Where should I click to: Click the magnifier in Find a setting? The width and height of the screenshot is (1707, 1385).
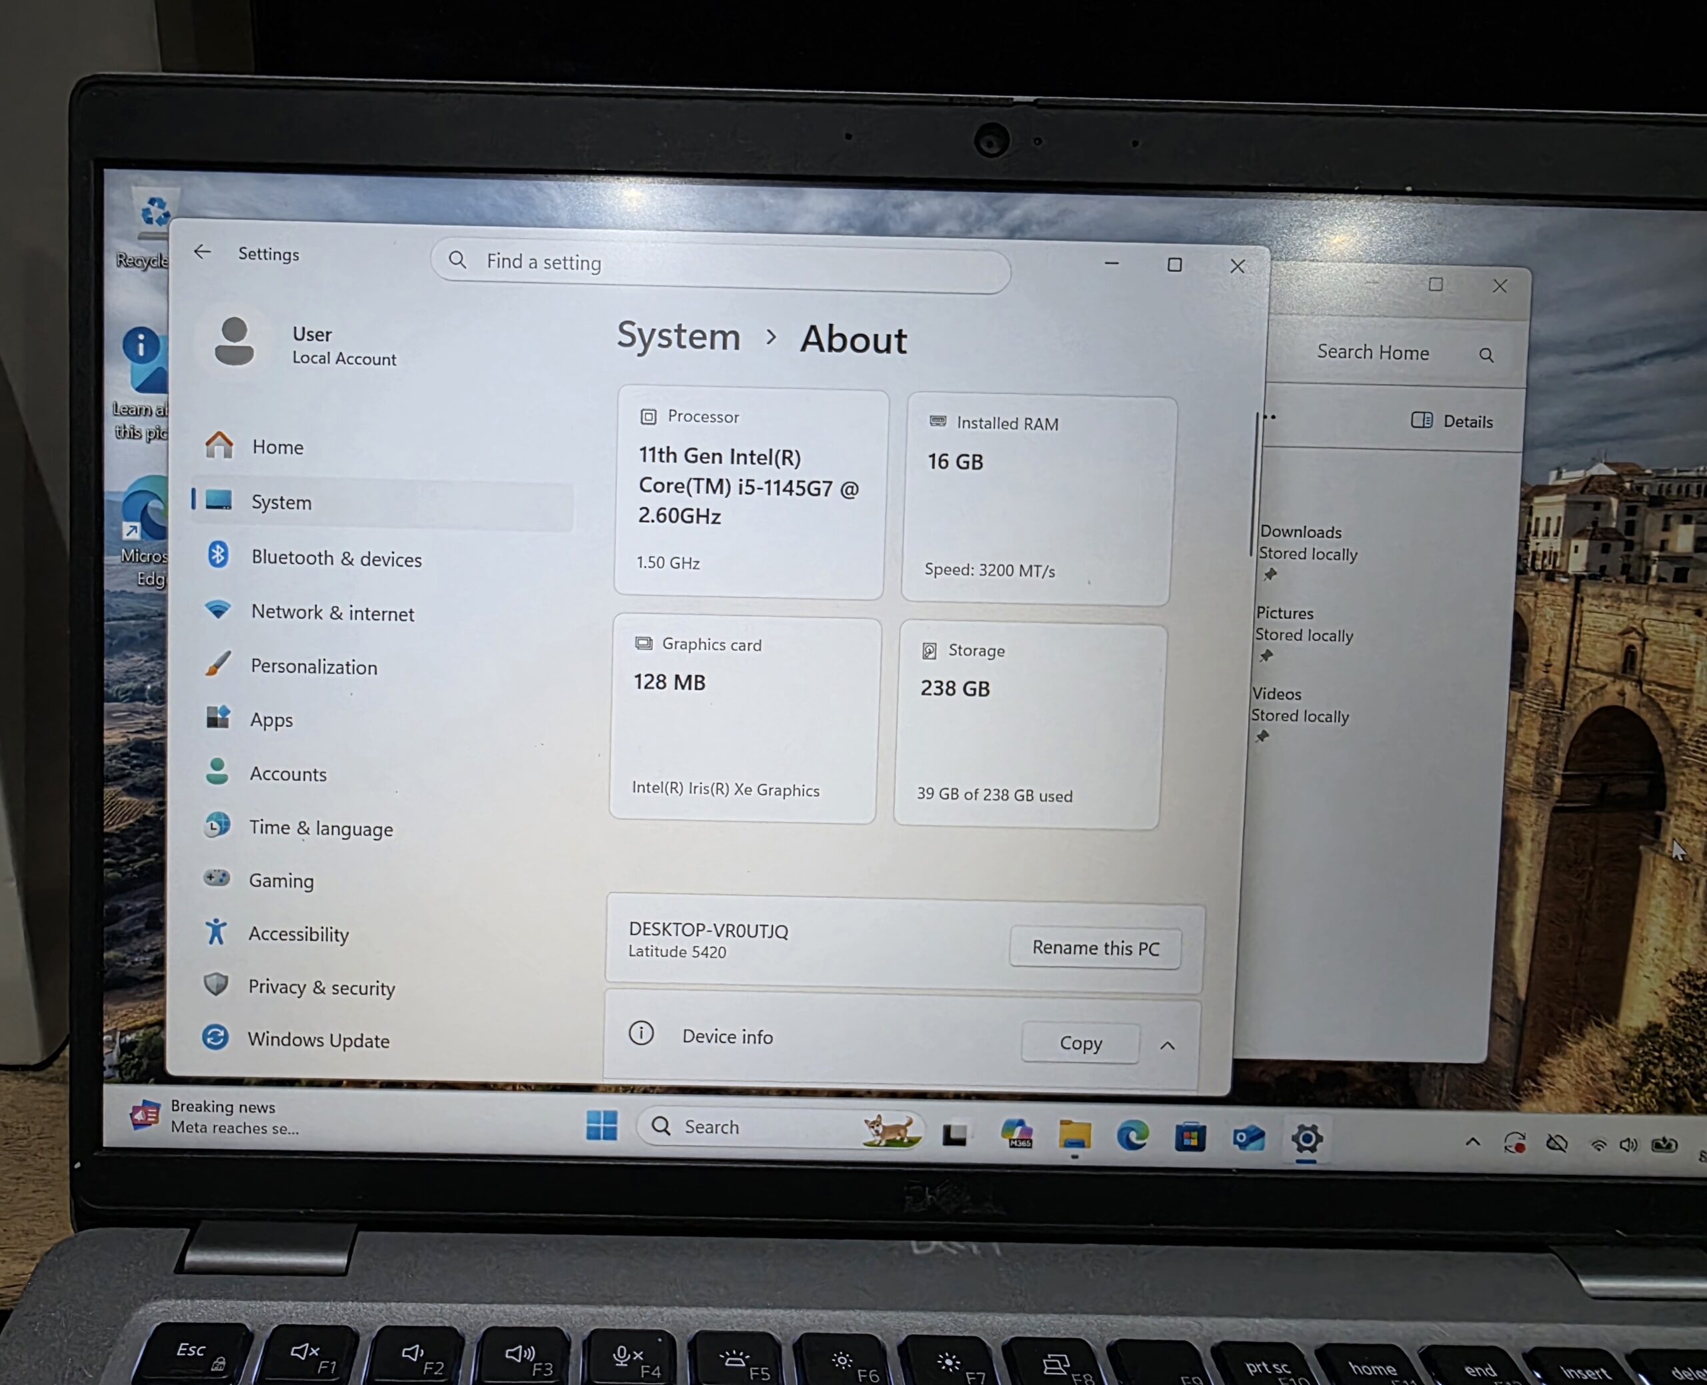(x=457, y=259)
